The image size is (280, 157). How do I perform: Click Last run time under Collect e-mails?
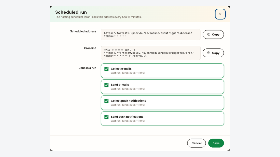(x=128, y=73)
